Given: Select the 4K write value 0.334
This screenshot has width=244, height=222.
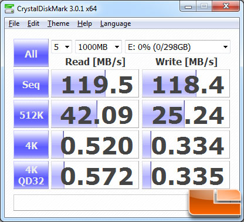Looking at the screenshot, I should (x=186, y=144).
